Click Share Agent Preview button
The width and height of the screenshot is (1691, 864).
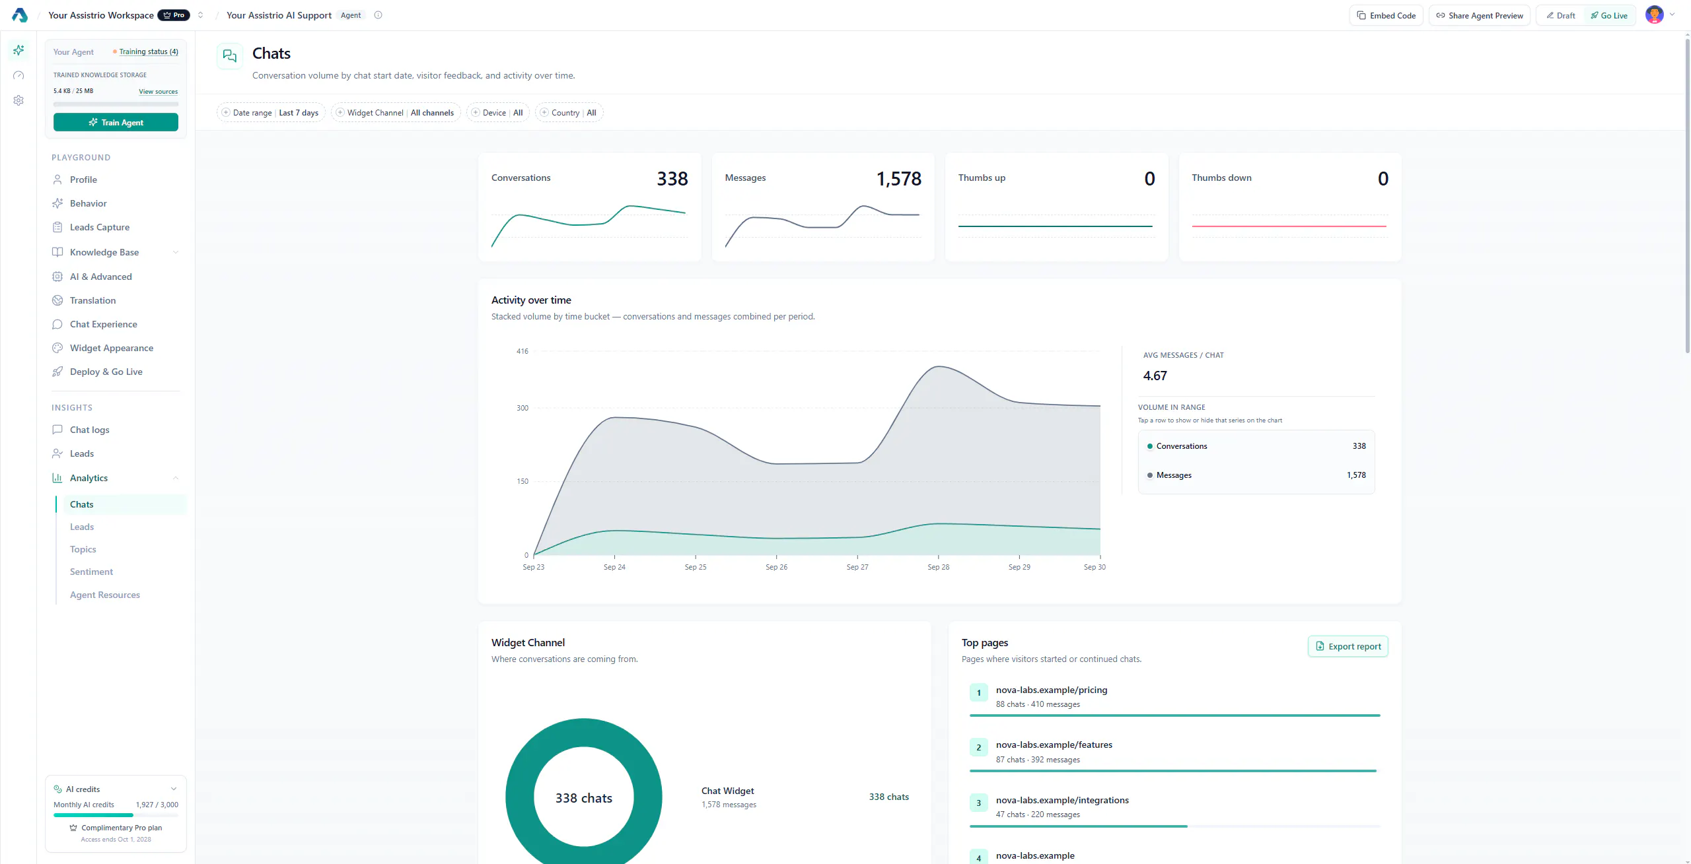click(x=1480, y=15)
